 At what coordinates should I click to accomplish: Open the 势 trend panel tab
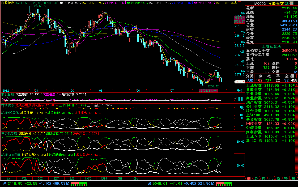pos(256,178)
